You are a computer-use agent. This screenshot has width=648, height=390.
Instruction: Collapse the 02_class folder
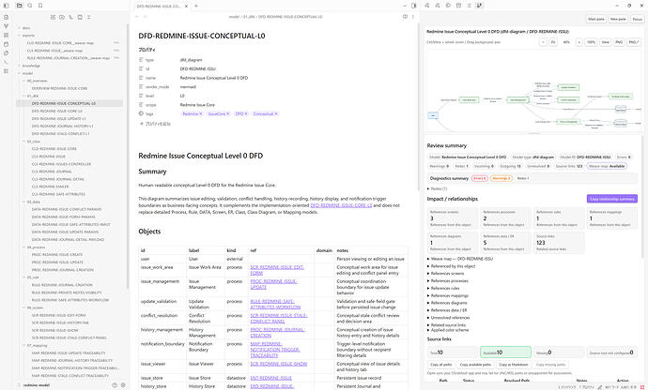[x=31, y=142]
